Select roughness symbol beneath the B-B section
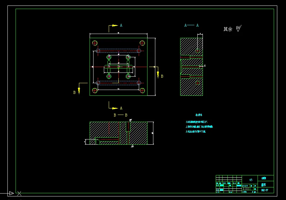This screenshot has width=286, height=200. pos(132,146)
